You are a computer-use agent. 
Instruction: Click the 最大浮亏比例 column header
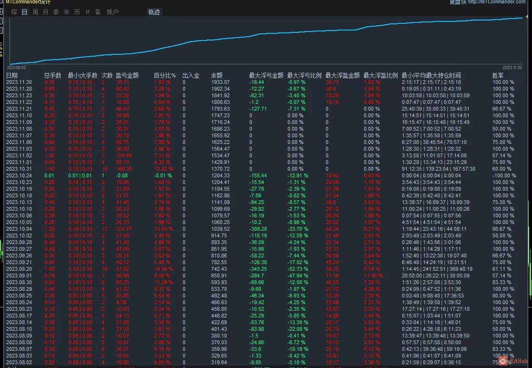(x=304, y=75)
